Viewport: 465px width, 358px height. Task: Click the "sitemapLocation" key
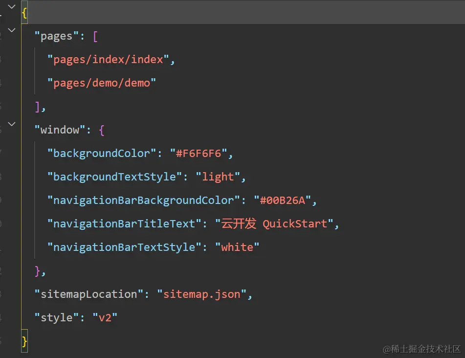click(89, 294)
